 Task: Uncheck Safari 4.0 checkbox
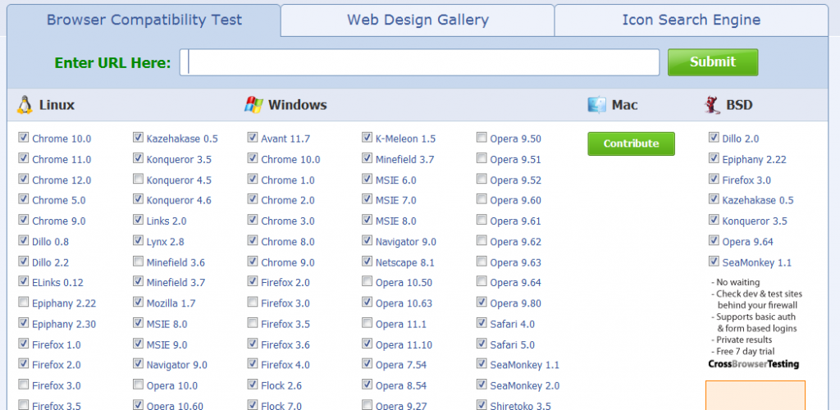pos(482,323)
